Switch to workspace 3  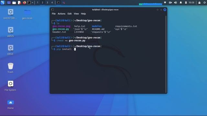tap(47, 3)
